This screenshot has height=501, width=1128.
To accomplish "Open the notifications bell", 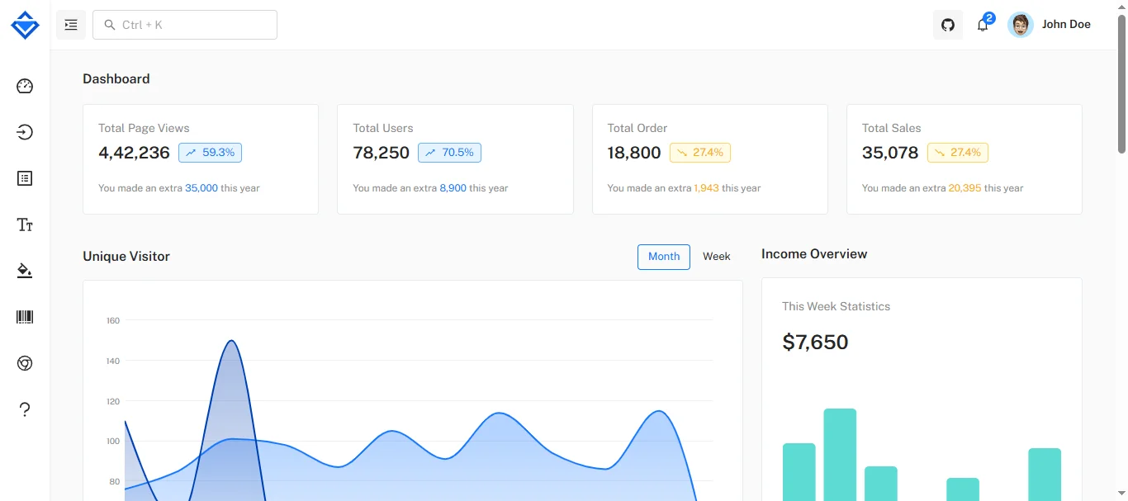I will (983, 25).
